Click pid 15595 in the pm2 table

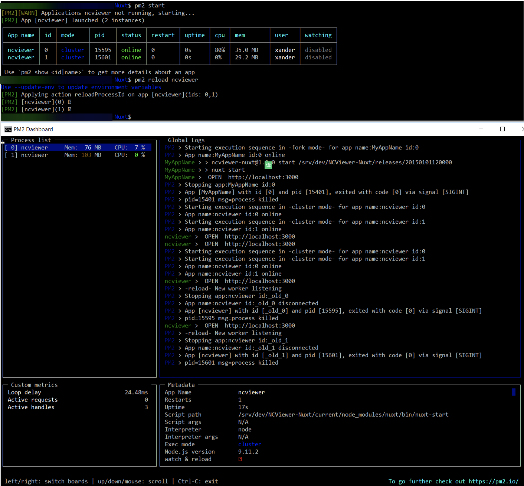click(103, 50)
